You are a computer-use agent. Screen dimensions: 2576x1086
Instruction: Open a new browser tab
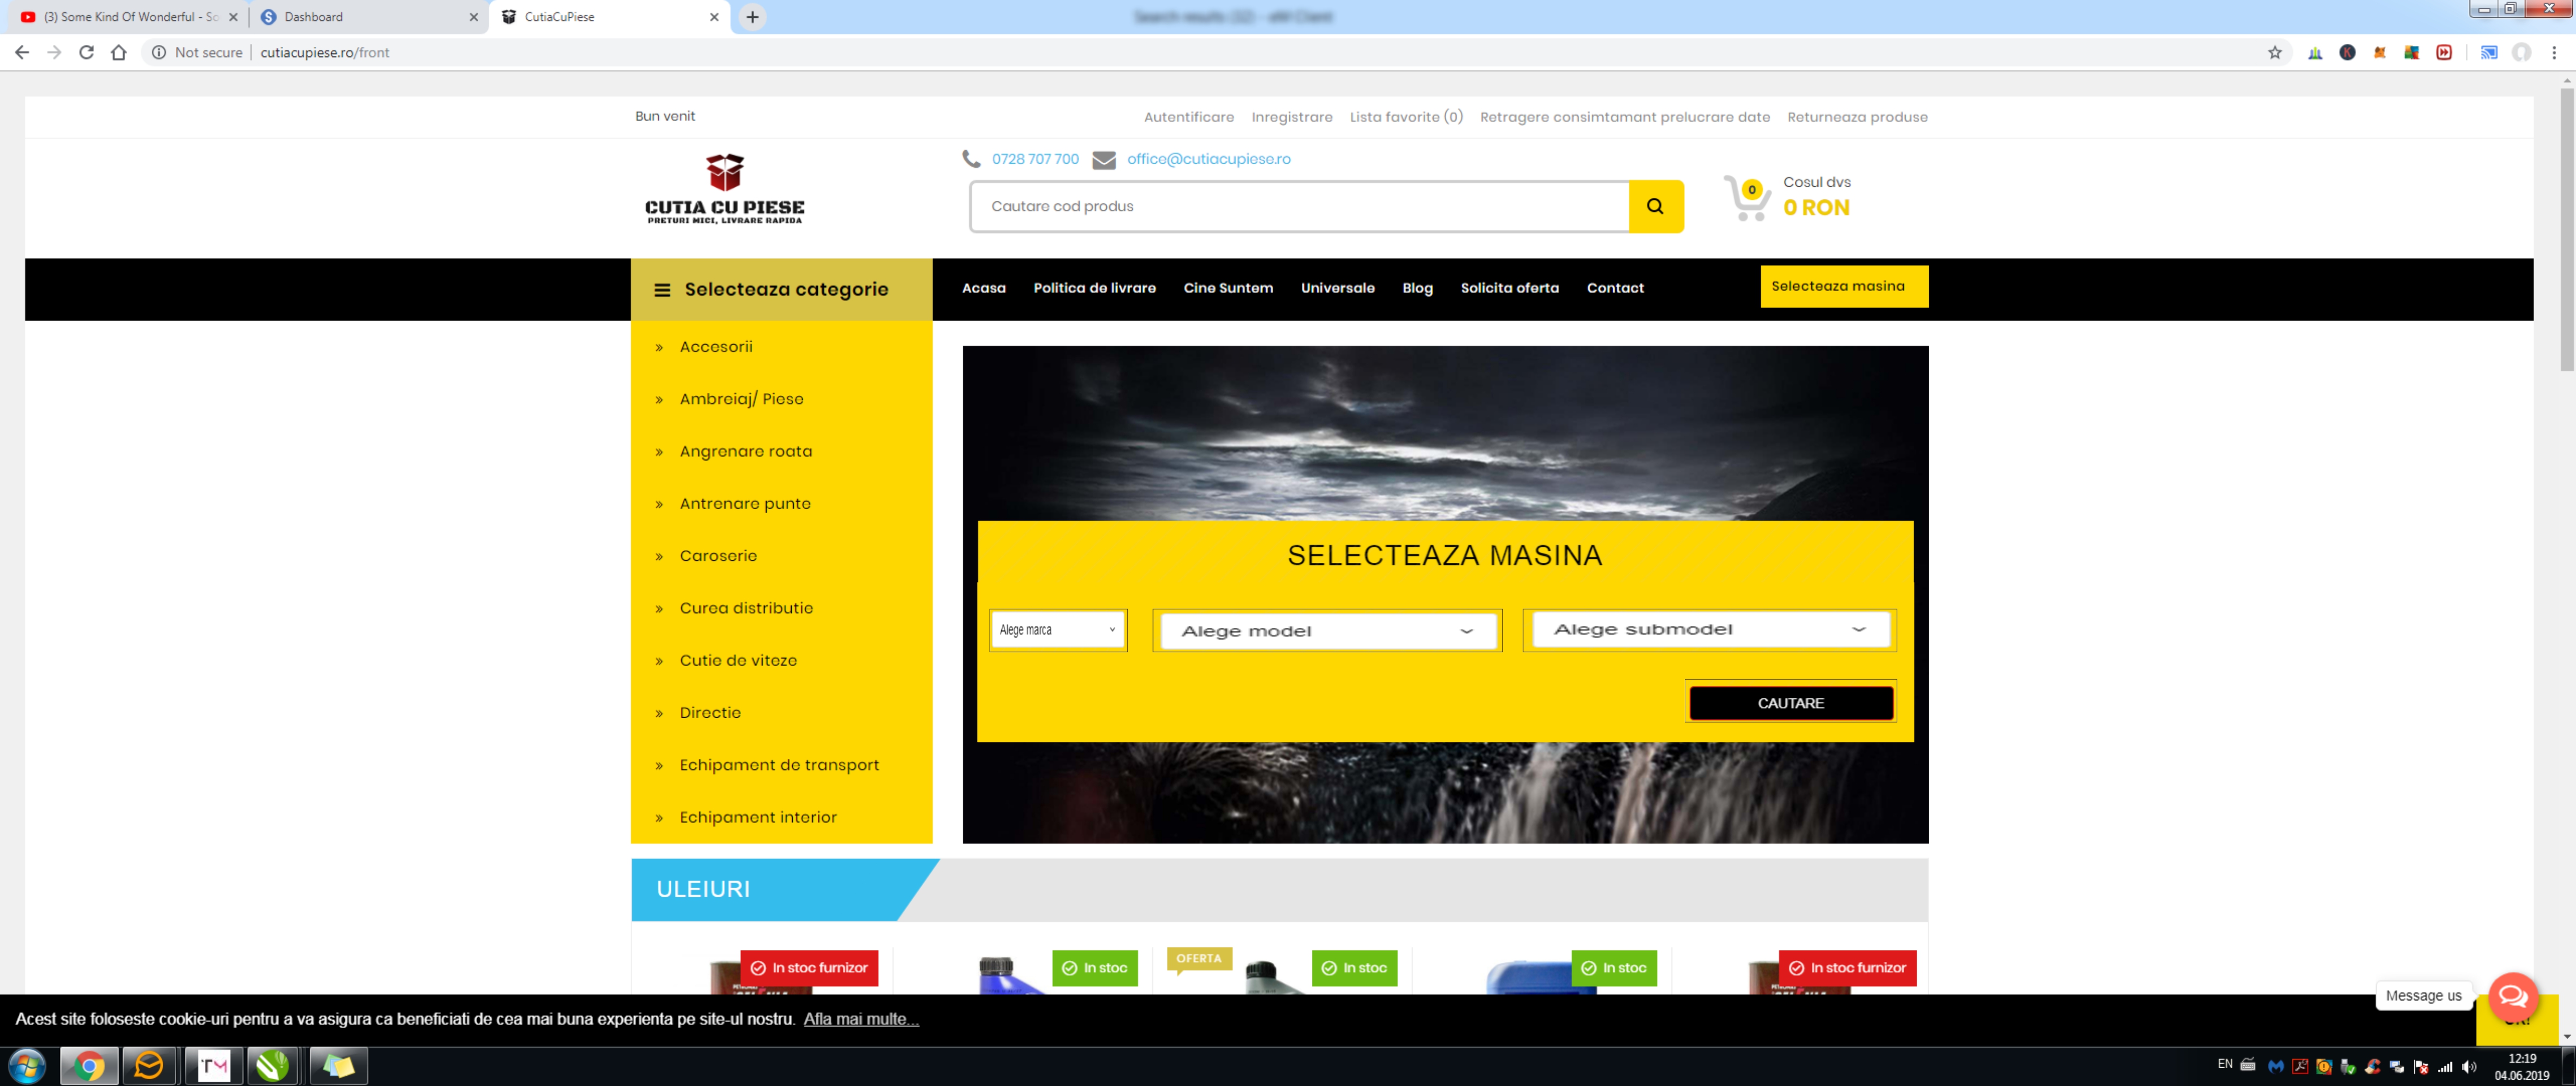point(753,17)
